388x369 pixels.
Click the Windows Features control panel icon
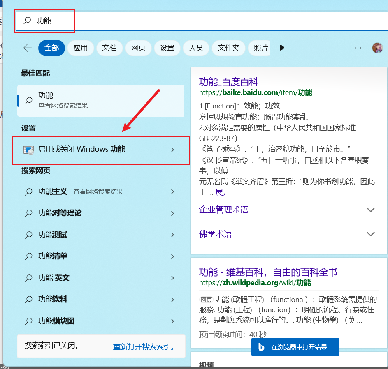(x=28, y=150)
